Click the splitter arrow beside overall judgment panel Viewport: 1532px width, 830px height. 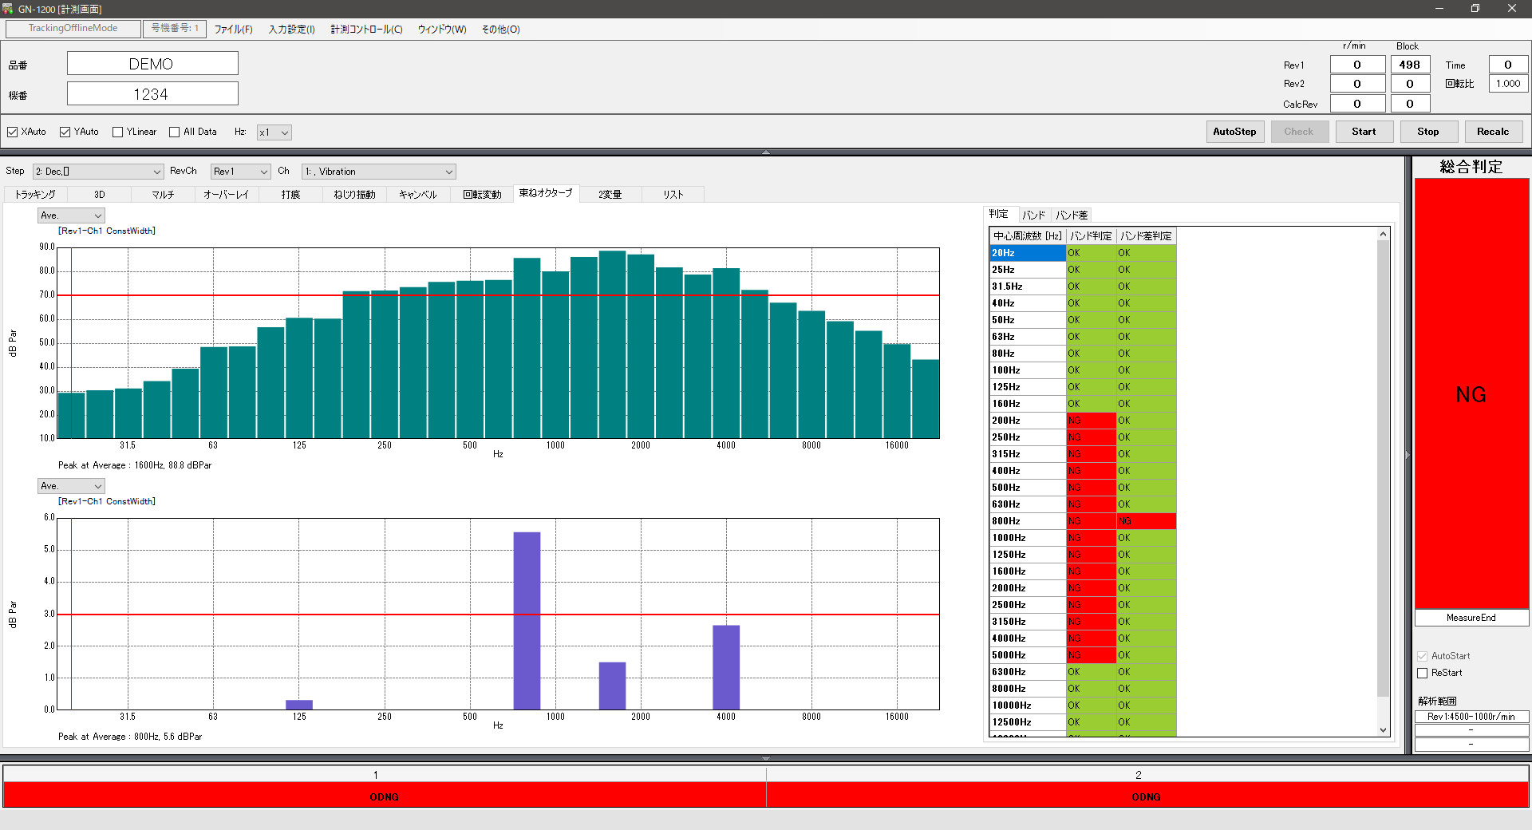coord(1408,455)
